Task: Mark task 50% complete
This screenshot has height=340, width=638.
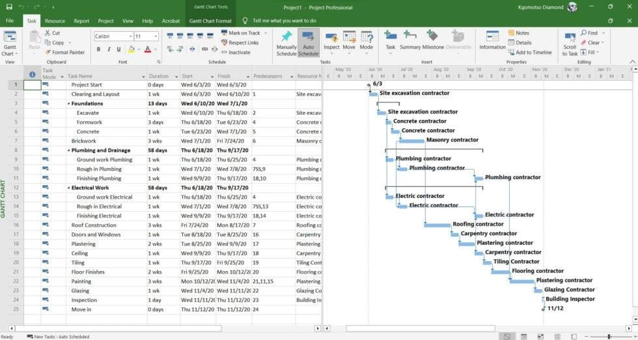Action: coord(190,36)
